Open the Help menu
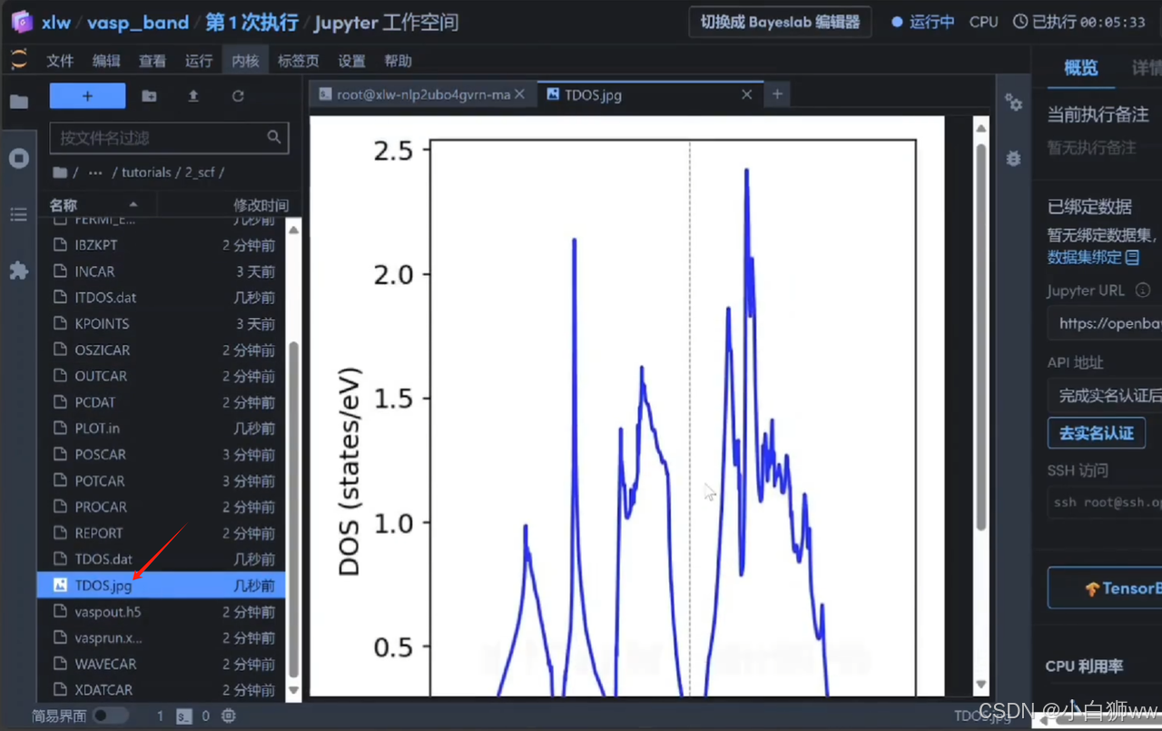The height and width of the screenshot is (731, 1162). pyautogui.click(x=398, y=61)
